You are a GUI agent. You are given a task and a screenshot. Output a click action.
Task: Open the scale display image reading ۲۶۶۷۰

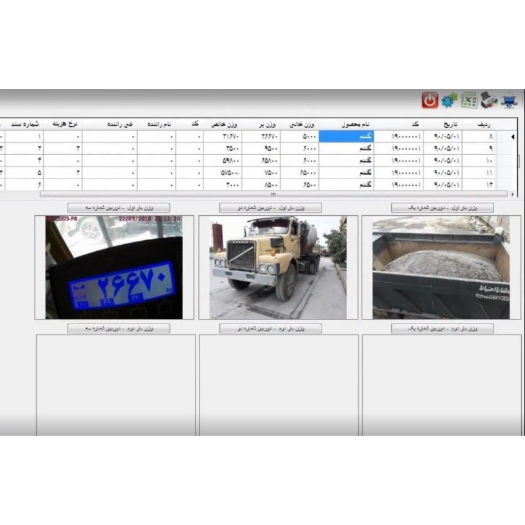pos(114,267)
